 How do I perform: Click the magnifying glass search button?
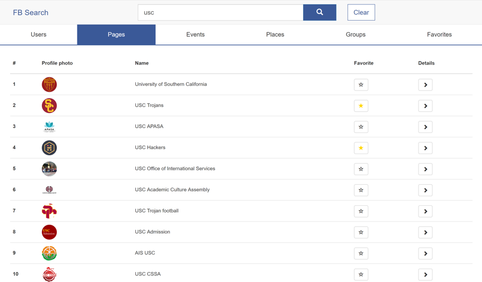coord(319,12)
